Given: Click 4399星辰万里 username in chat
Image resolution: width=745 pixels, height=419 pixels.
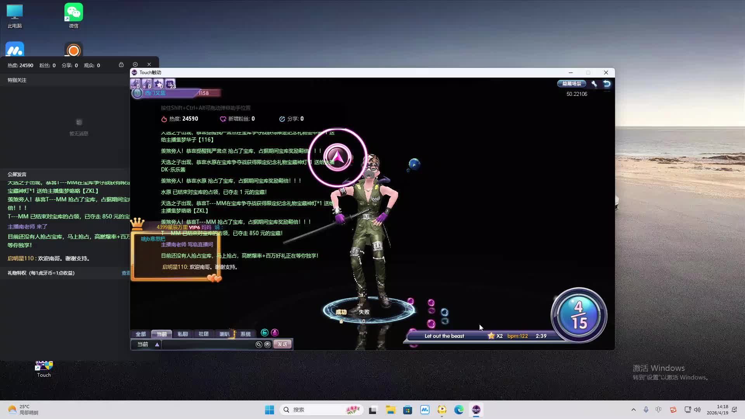Looking at the screenshot, I should [x=172, y=227].
